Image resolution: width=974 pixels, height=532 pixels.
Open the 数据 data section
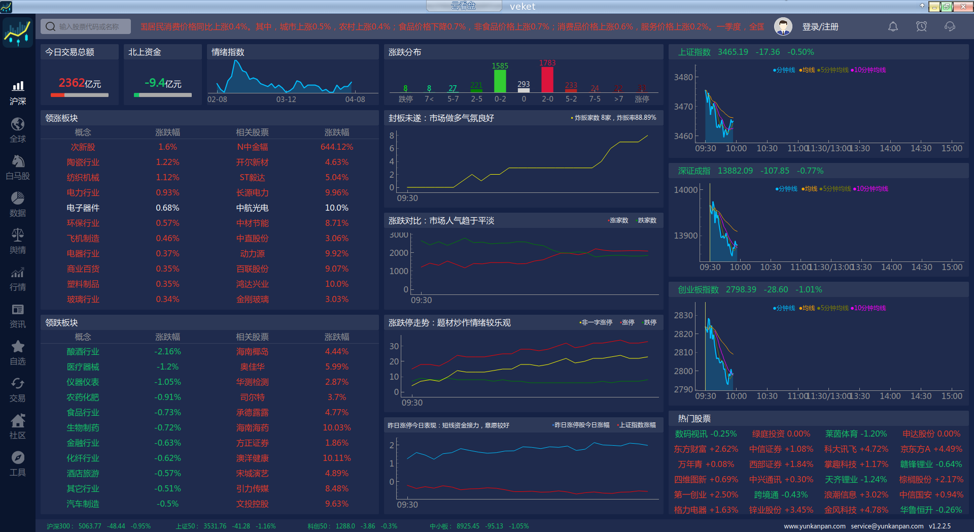click(18, 205)
